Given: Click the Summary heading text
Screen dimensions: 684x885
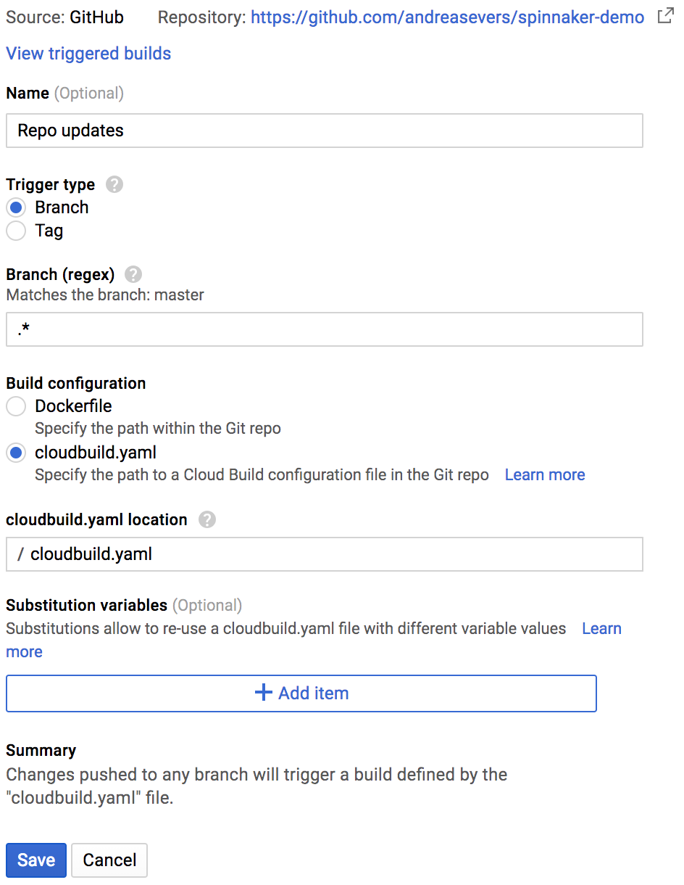Looking at the screenshot, I should 41,751.
